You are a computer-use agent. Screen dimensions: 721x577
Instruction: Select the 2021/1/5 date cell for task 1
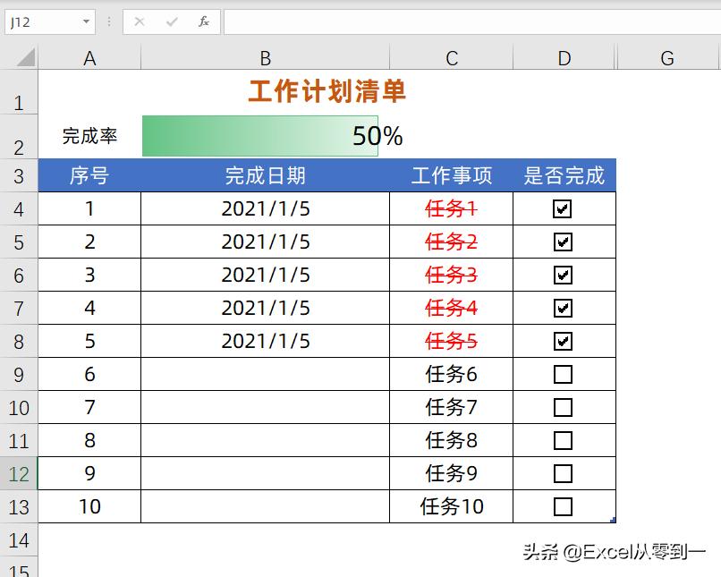tap(265, 208)
